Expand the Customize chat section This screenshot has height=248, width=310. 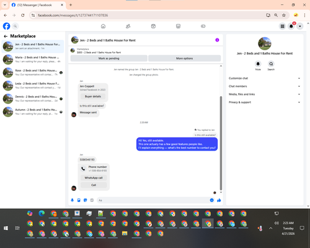pos(264,78)
